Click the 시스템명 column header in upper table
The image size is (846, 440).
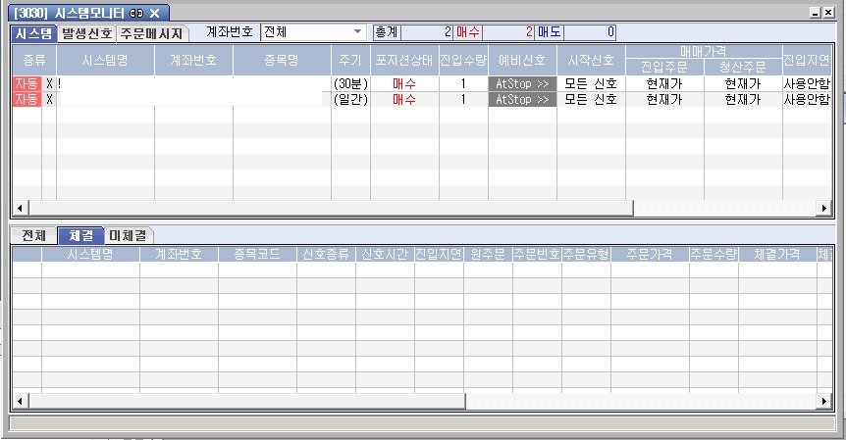pyautogui.click(x=105, y=60)
